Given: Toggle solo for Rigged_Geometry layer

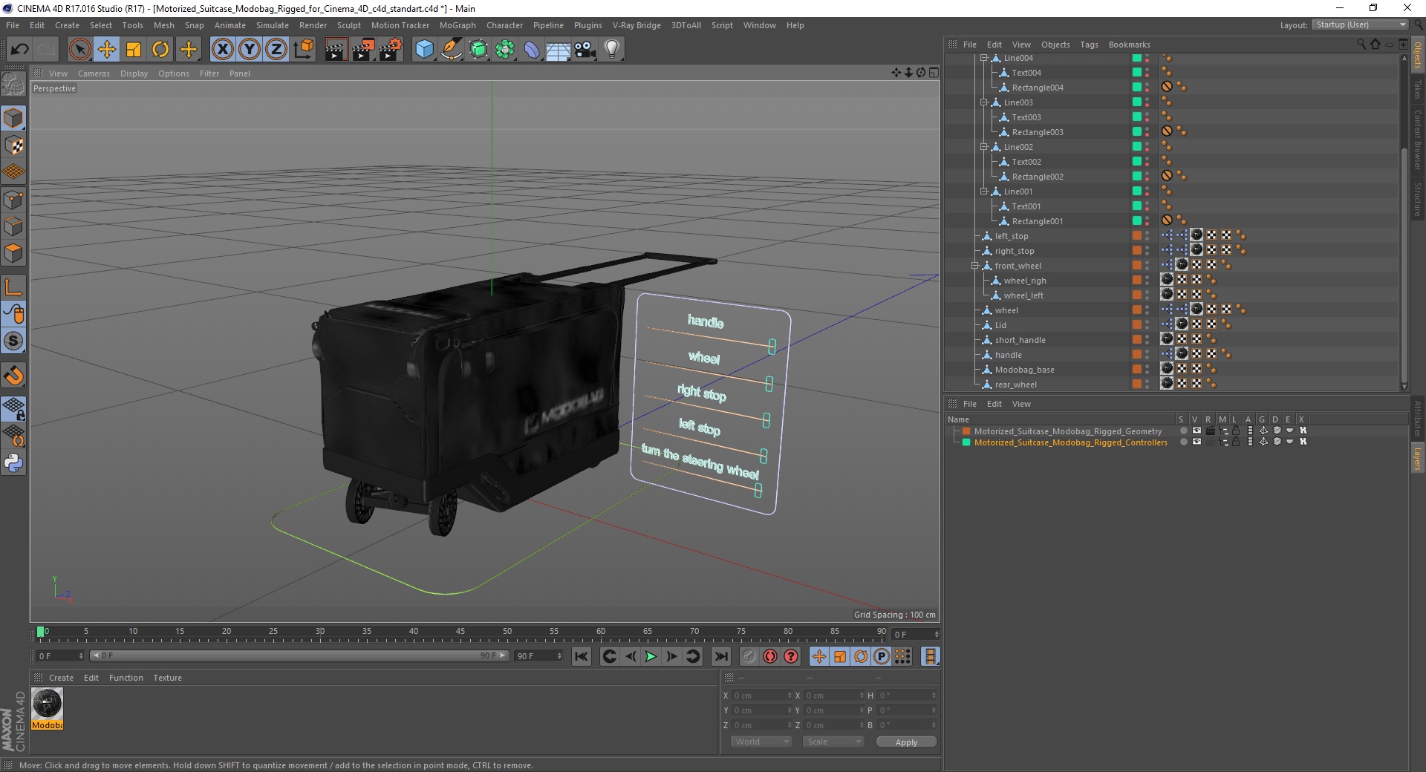Looking at the screenshot, I should coord(1183,431).
